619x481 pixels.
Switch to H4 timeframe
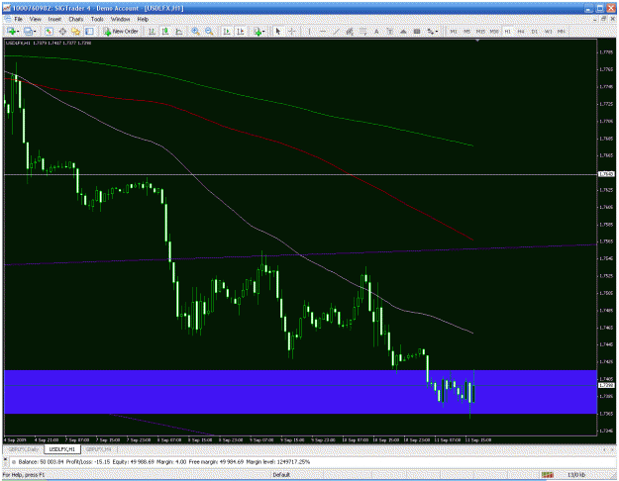click(x=521, y=31)
